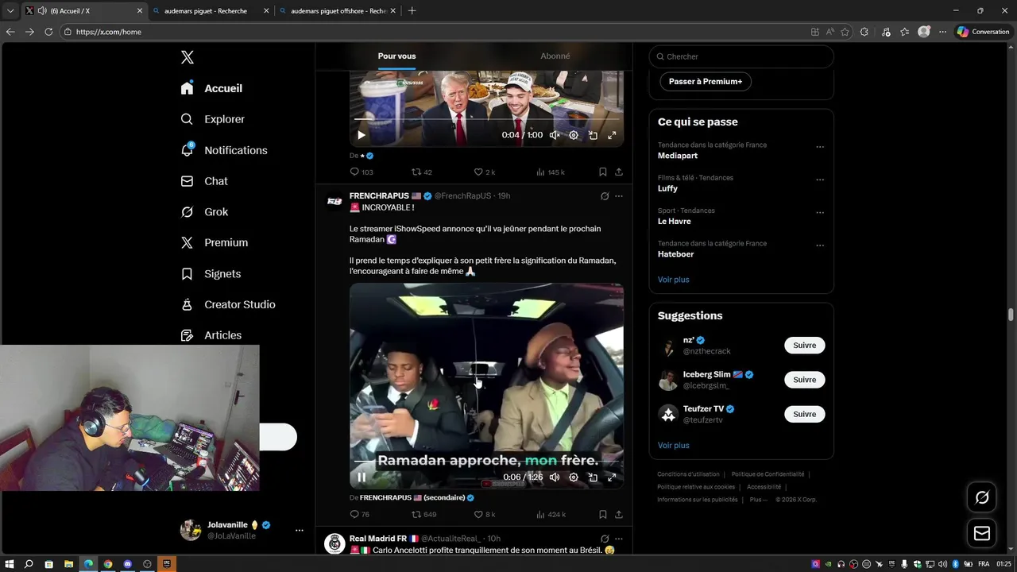1017x572 pixels.
Task: Share the FRENCHRAPUS iShowSpeed post
Action: coord(619,515)
